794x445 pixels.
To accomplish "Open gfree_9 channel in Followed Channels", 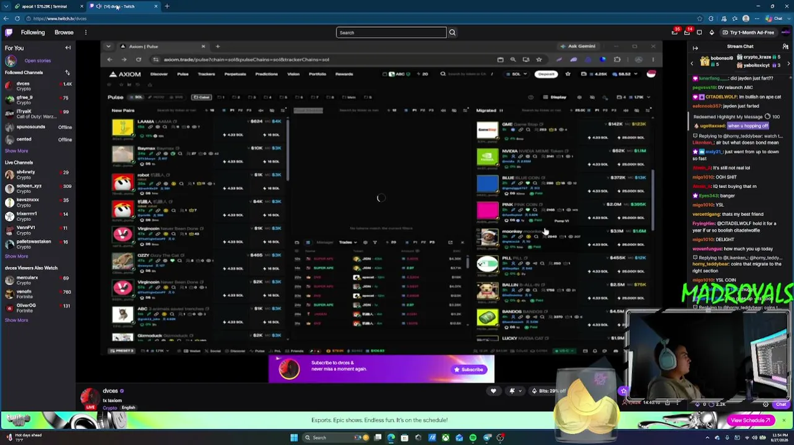I will tap(38, 100).
